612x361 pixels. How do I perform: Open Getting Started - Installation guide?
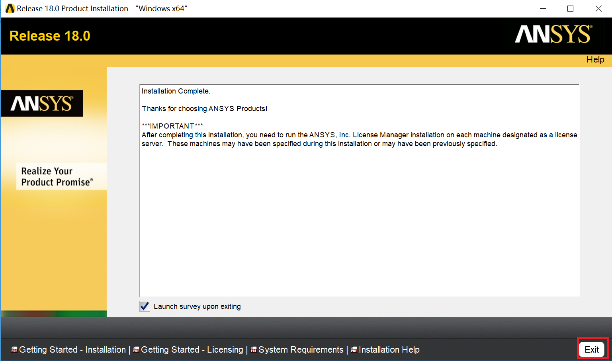click(72, 349)
